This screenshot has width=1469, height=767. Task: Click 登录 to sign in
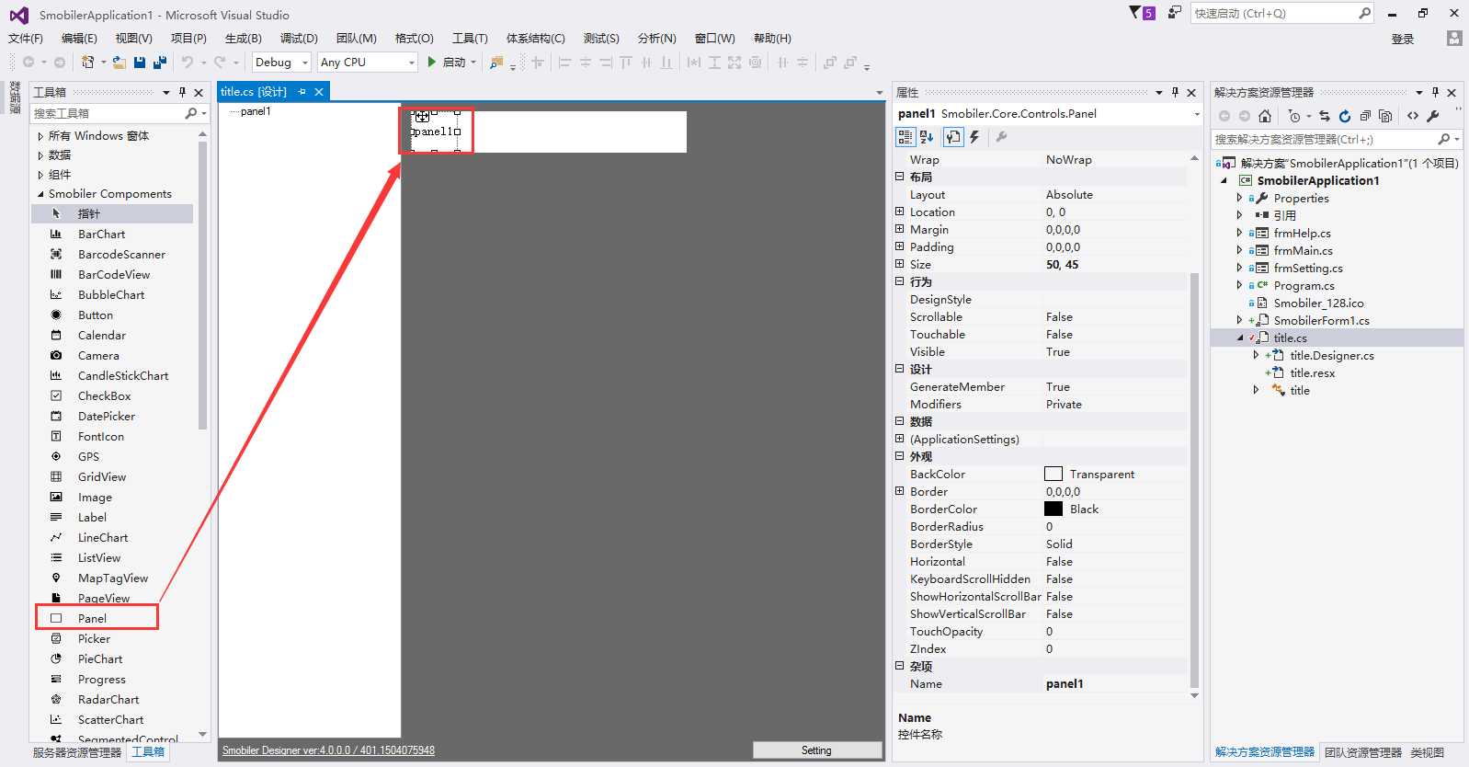pyautogui.click(x=1403, y=39)
